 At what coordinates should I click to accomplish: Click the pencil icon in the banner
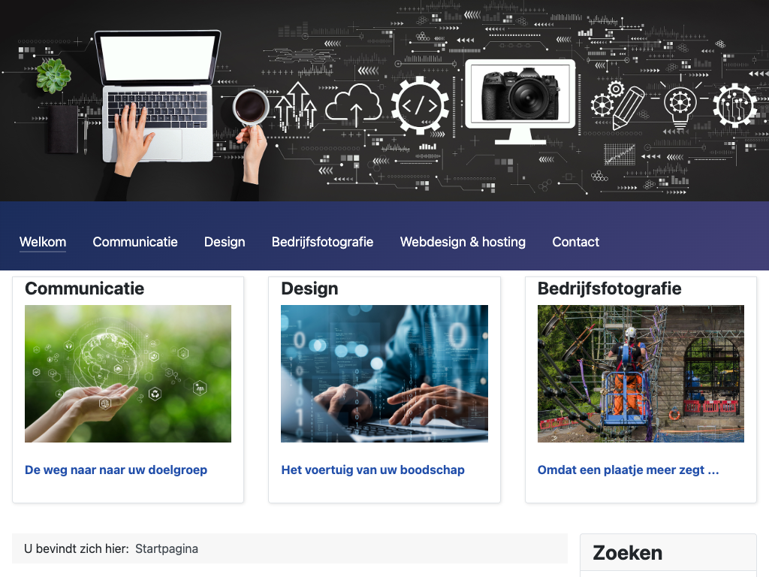(628, 108)
